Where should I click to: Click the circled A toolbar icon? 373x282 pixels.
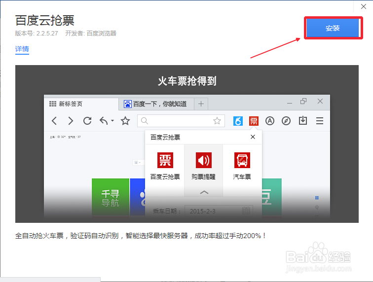pos(270,121)
